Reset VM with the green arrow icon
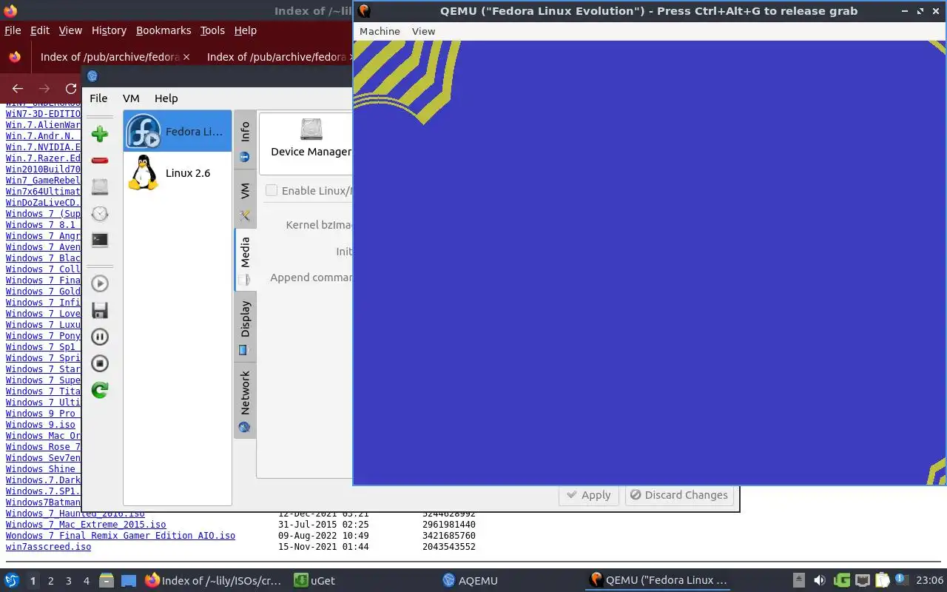This screenshot has height=592, width=947. [x=100, y=390]
